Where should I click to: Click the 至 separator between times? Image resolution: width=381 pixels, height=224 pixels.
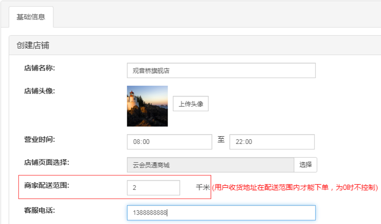pos(221,139)
